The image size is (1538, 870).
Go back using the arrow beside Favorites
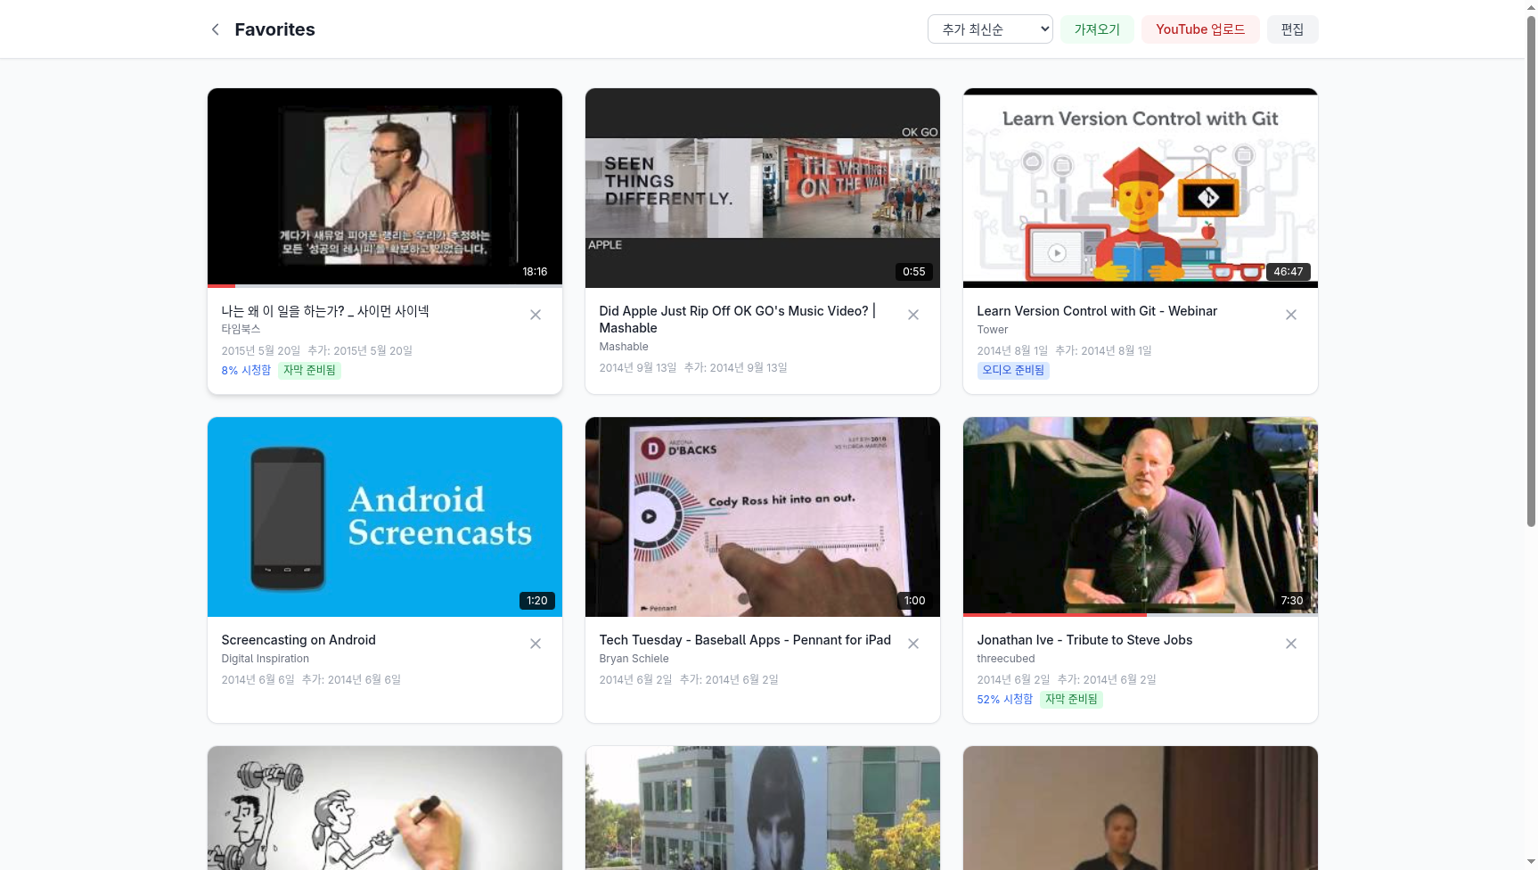[215, 29]
